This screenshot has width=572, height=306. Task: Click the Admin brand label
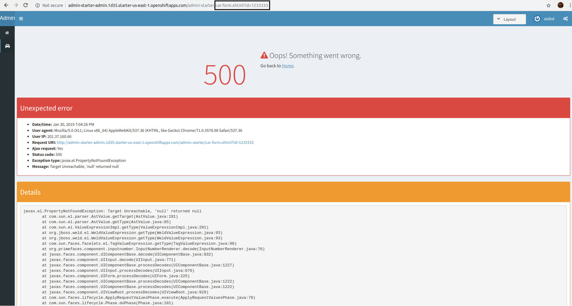tap(7, 18)
